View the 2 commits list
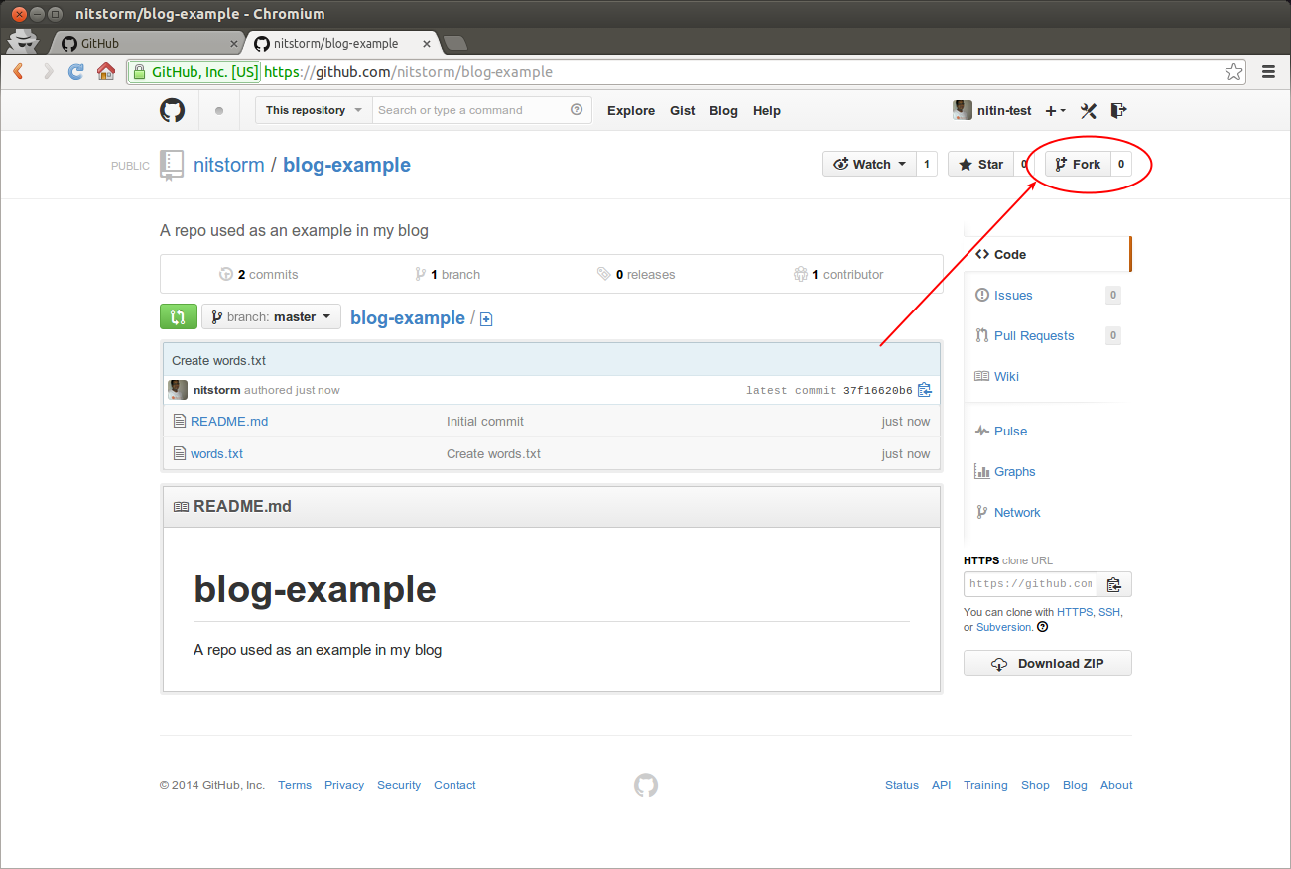 (259, 275)
